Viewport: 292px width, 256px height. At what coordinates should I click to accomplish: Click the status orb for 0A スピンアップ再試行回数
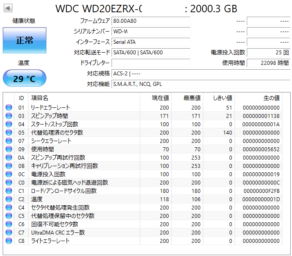[x=9, y=157]
